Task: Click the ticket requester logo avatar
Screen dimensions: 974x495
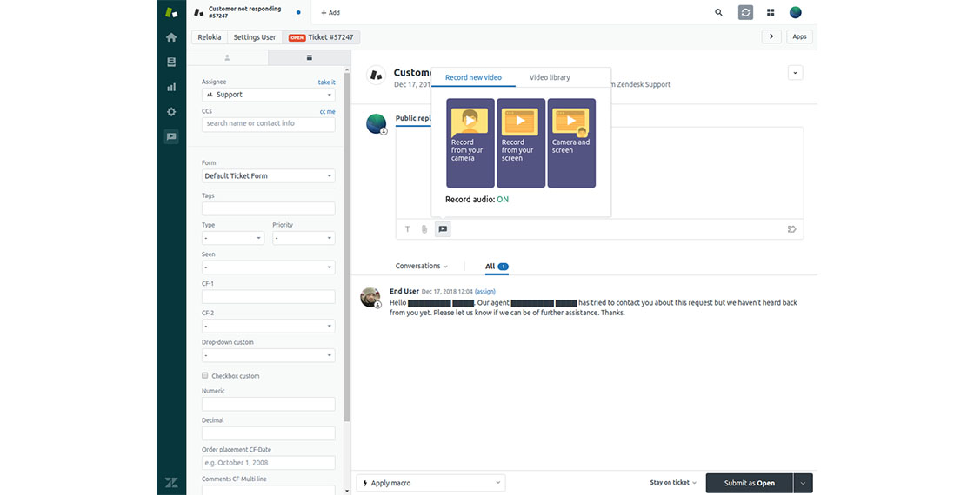Action: 376,75
